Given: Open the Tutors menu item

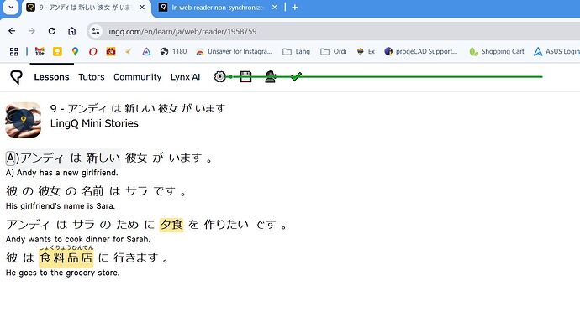Looking at the screenshot, I should click(x=92, y=76).
